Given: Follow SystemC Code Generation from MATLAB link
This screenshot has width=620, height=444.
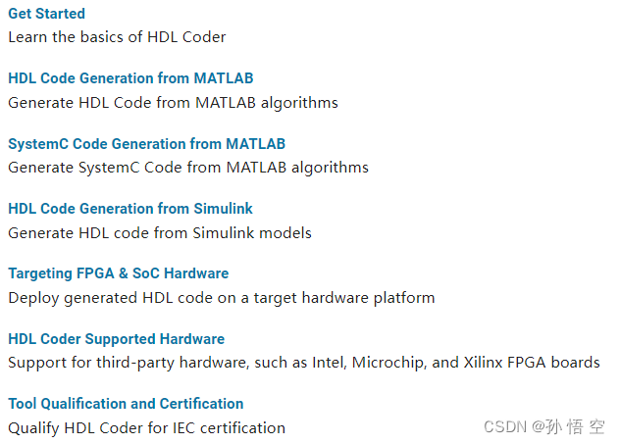Looking at the screenshot, I should [x=147, y=144].
